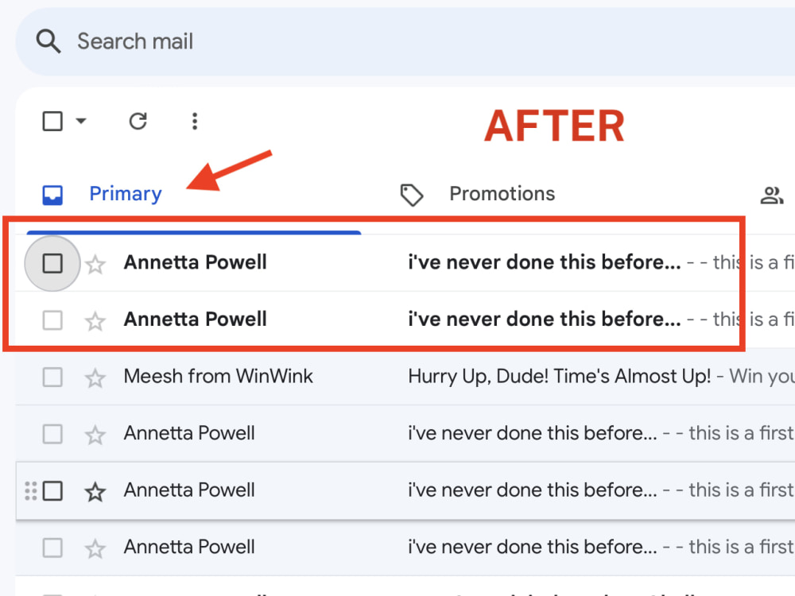Refresh the inbox
Screen dimensions: 795x596
138,121
